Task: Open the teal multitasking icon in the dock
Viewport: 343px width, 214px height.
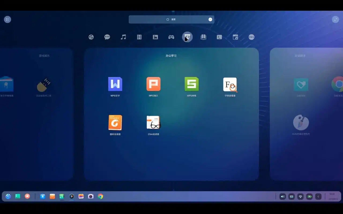Action: point(18,196)
